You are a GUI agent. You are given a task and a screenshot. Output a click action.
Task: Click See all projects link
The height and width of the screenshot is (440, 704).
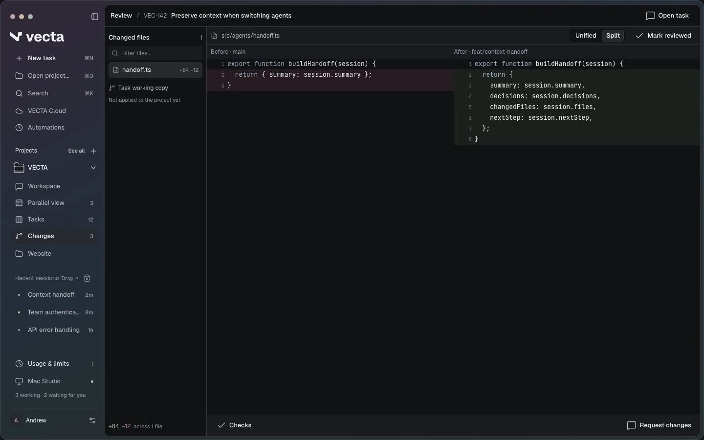76,151
